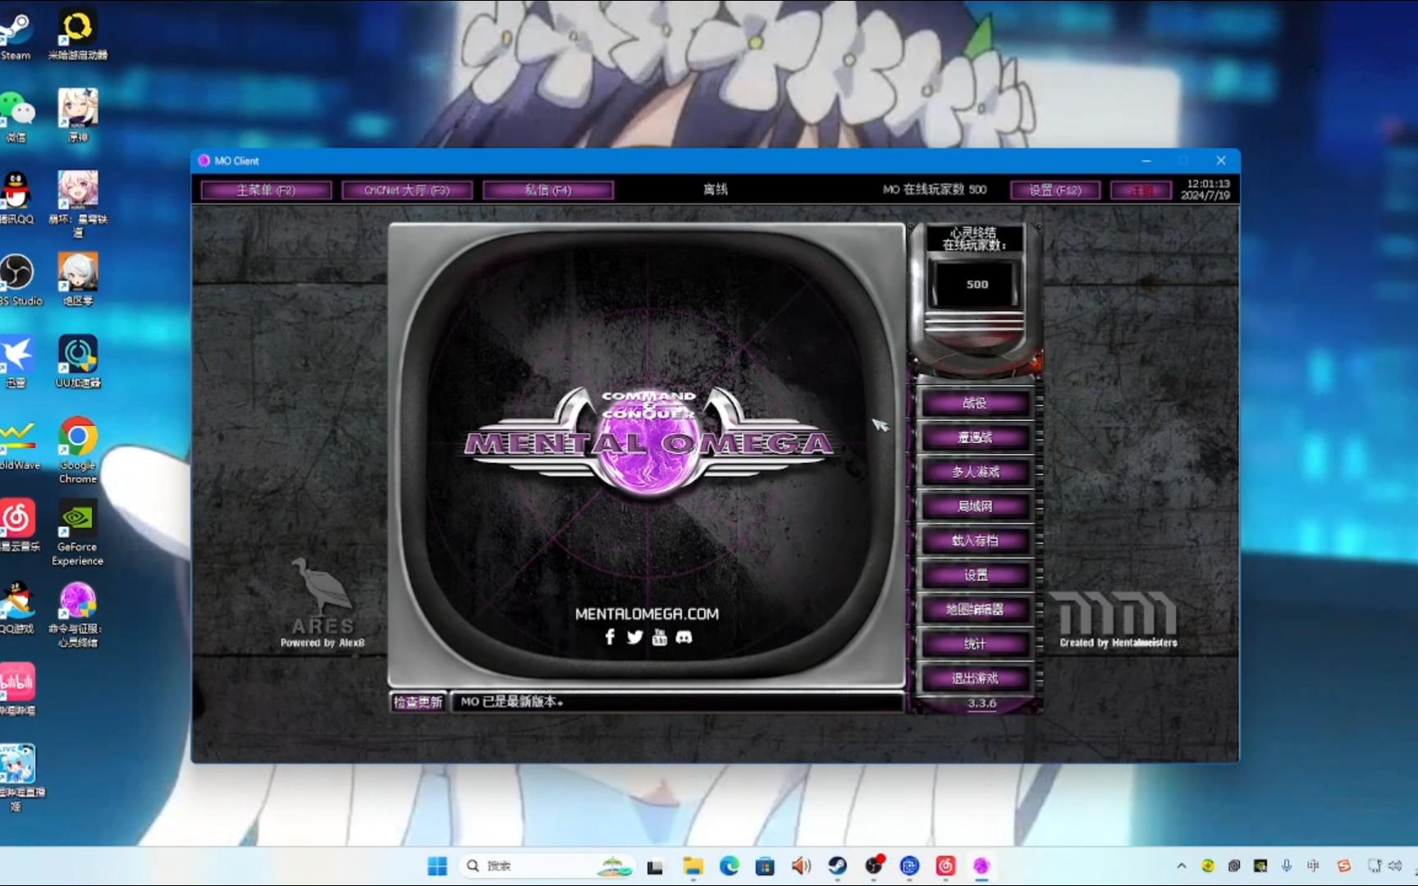1418x886 pixels.
Task: Open the 命令与征服:心灵终结 desktop shortcut
Action: (77, 614)
